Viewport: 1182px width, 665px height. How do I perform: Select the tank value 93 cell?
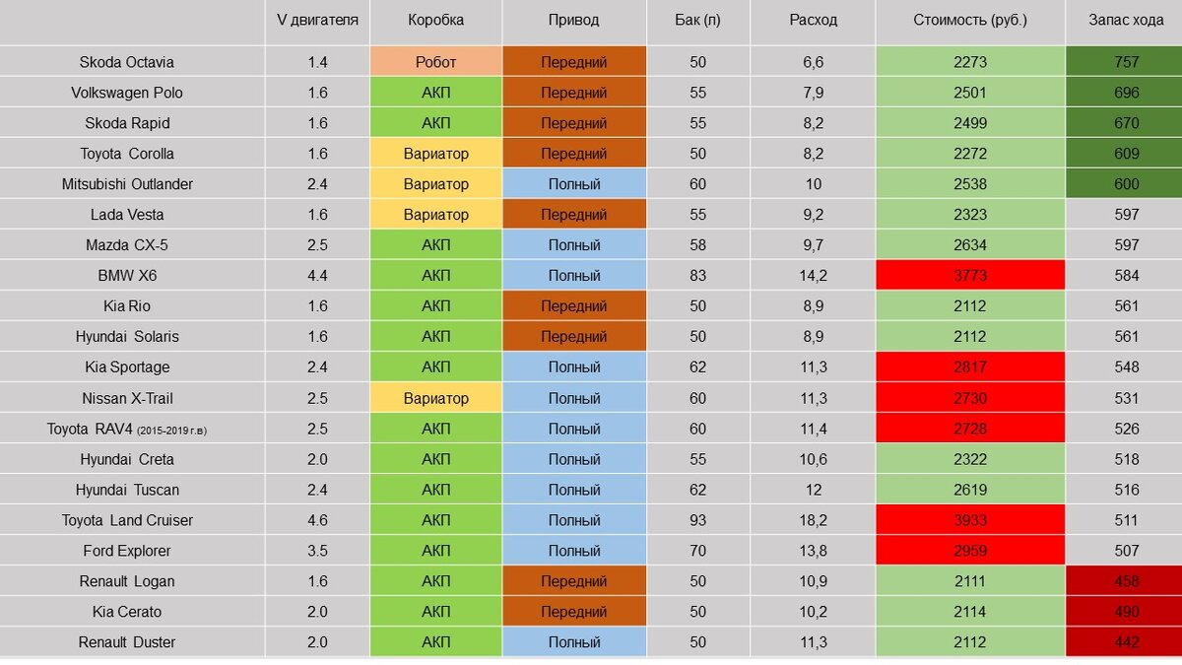coord(698,520)
